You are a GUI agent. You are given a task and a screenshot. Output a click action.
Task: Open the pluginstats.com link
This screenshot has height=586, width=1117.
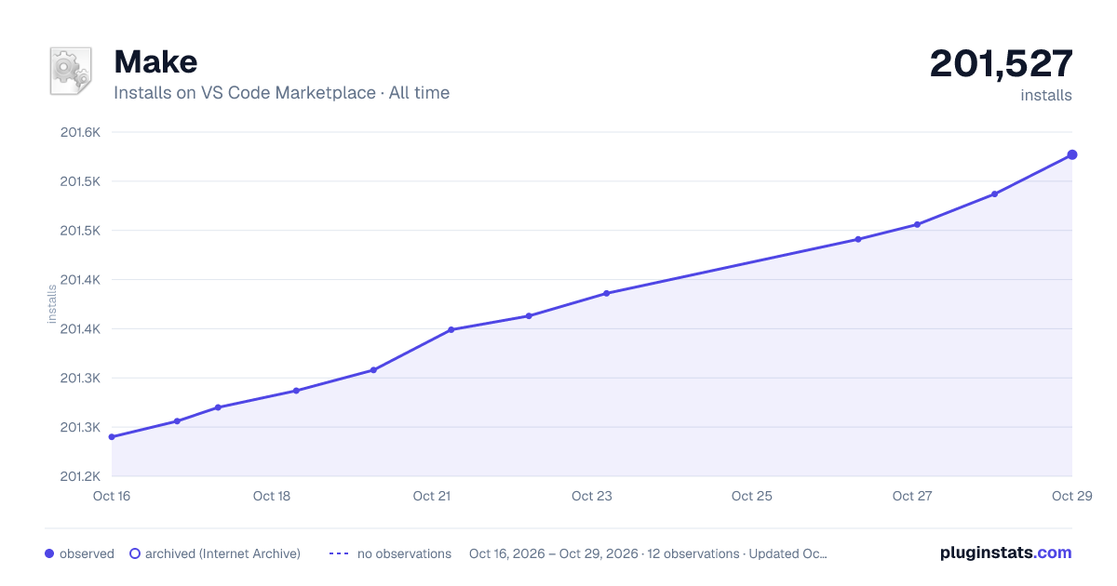[x=1005, y=553]
